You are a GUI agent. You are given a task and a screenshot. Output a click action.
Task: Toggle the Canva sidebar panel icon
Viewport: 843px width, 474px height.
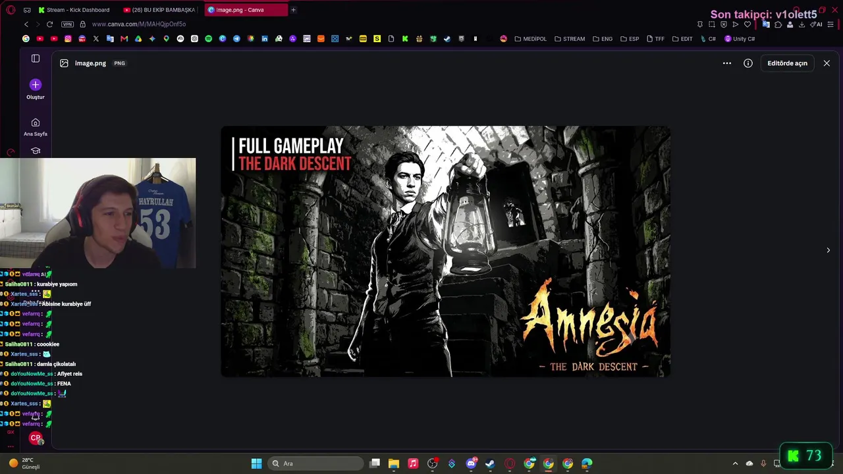pos(36,59)
